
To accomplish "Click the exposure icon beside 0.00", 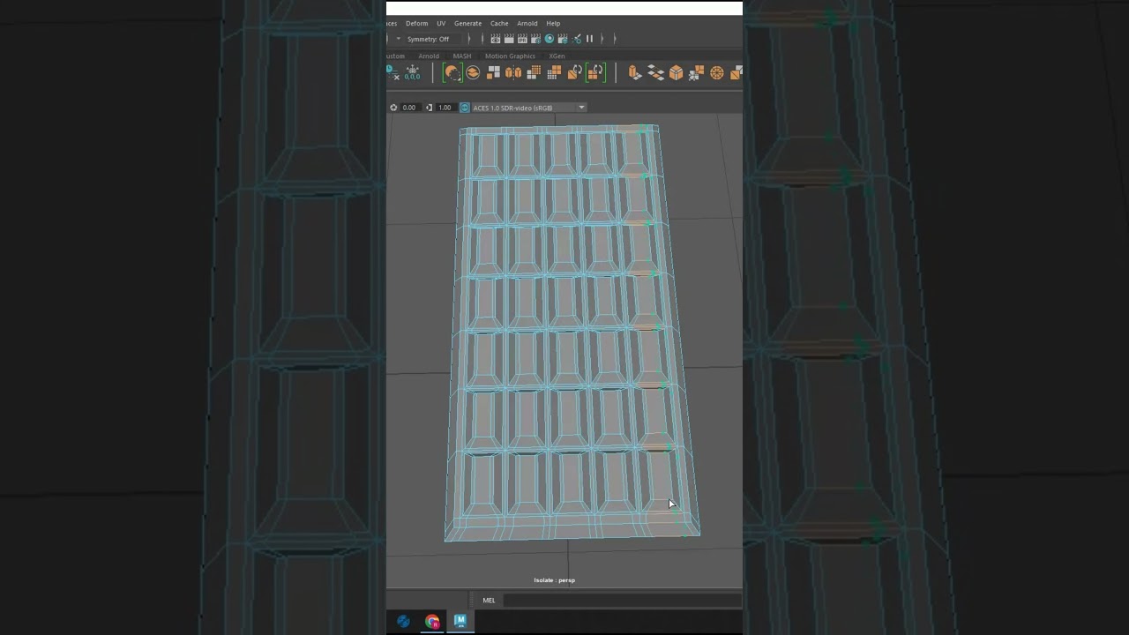I will coord(393,108).
